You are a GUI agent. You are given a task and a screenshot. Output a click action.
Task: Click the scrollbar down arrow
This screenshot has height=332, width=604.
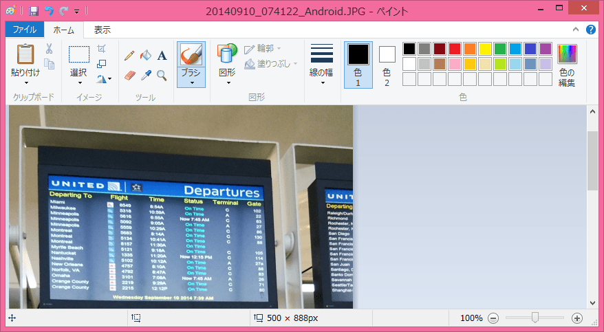pos(592,303)
